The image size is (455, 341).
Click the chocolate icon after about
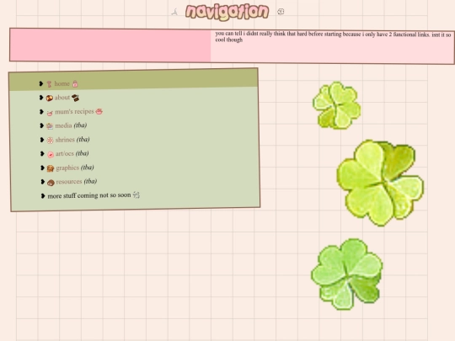75,98
